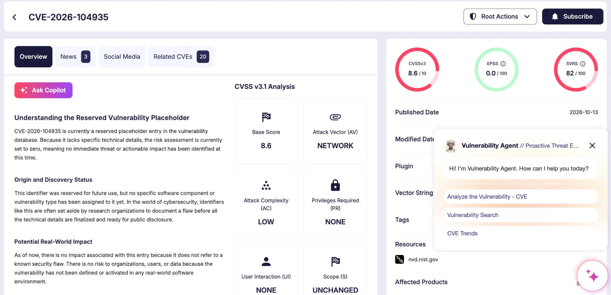Click the Ask Copilot button
This screenshot has width=611, height=295.
click(43, 90)
